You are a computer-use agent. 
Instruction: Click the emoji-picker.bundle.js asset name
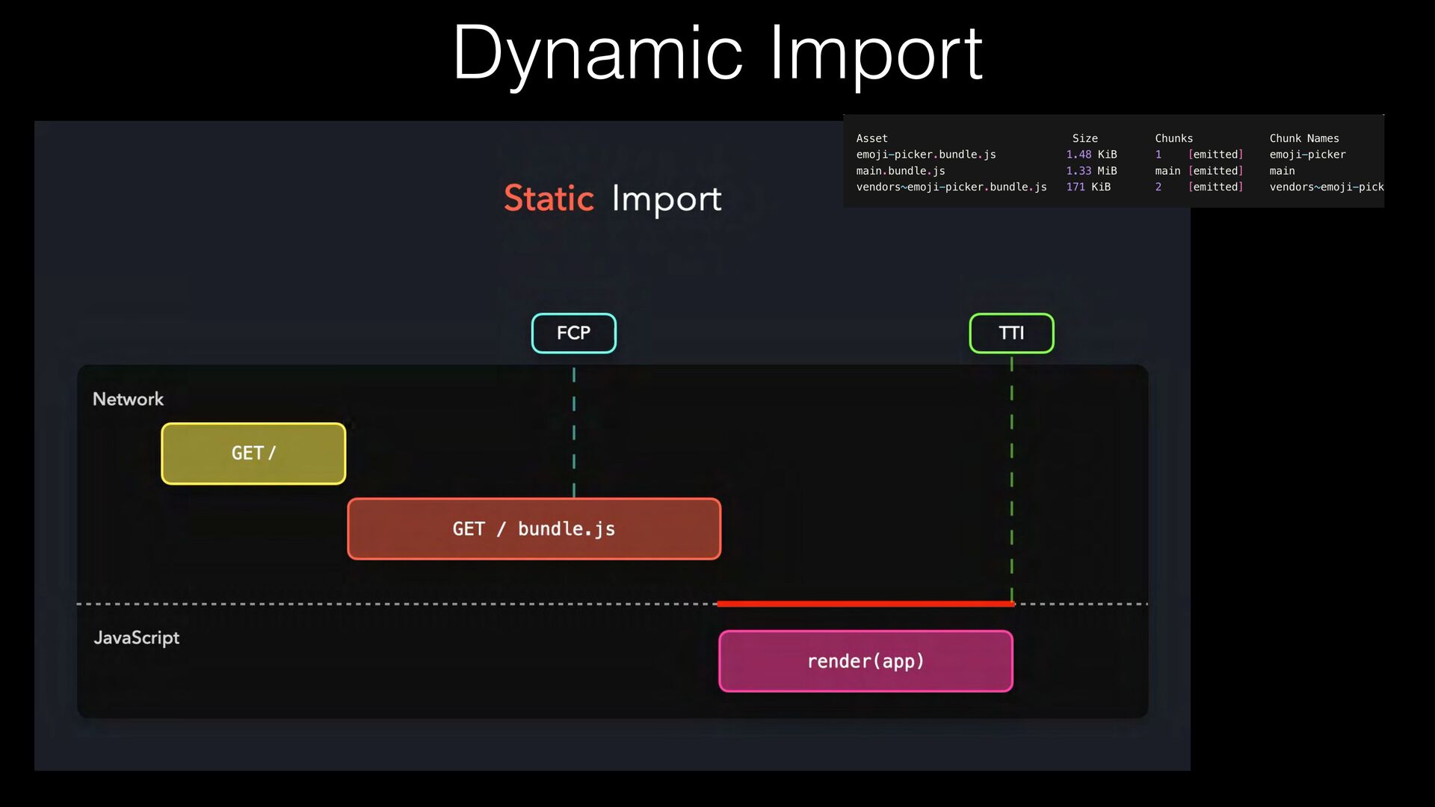pos(926,155)
